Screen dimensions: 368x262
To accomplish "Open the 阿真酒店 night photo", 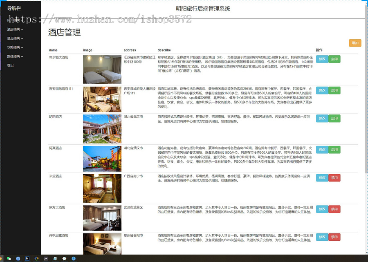I will click(x=102, y=159).
